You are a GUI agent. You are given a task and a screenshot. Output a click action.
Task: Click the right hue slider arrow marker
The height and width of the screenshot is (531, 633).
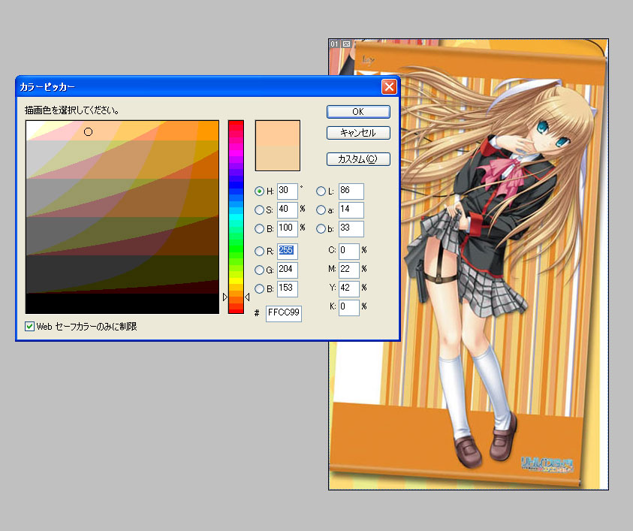click(247, 297)
